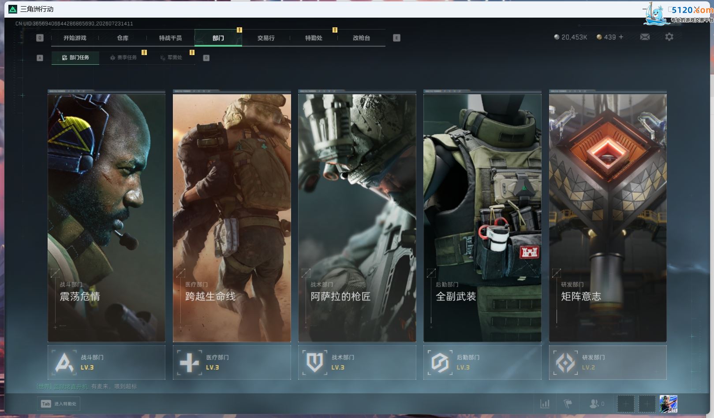
Task: Open the statistics bar chart icon
Action: (545, 403)
